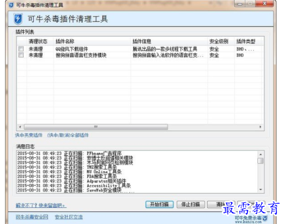Click log line FDA搜索工具条
The width and height of the screenshot is (284, 224).
pyautogui.click(x=67, y=176)
